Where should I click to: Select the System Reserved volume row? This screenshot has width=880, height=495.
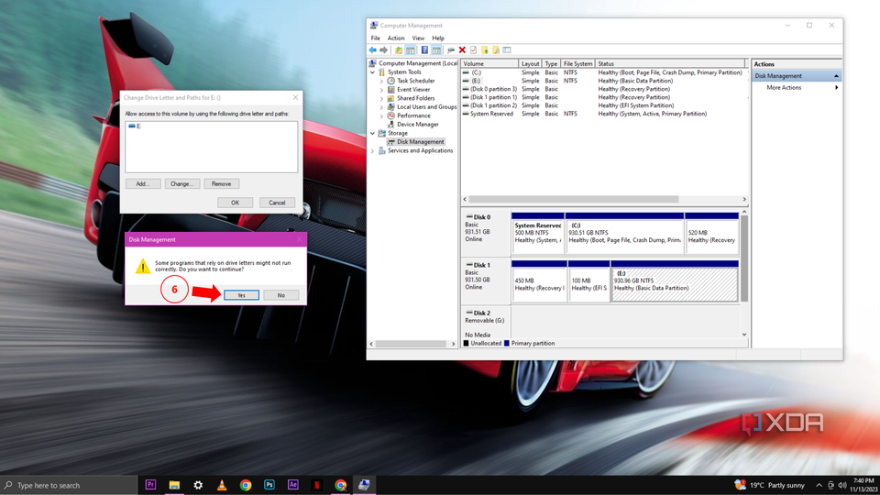(604, 114)
